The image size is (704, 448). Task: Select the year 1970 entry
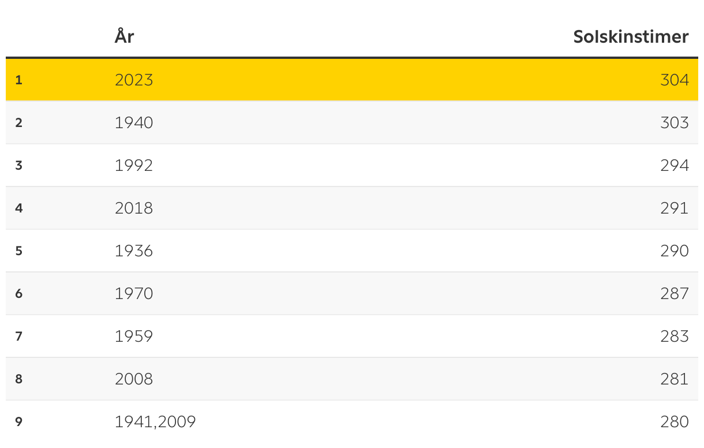(x=134, y=293)
